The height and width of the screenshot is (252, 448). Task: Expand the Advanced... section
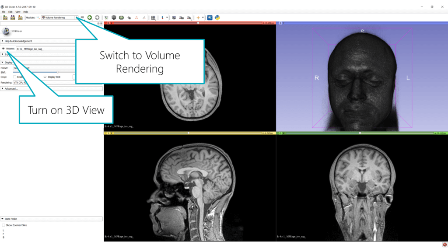11,88
